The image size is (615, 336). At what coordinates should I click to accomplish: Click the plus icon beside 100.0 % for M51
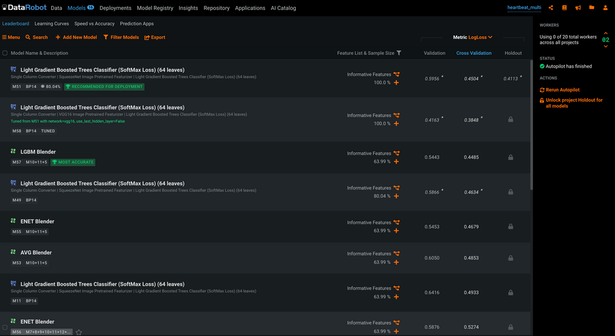pyautogui.click(x=396, y=82)
